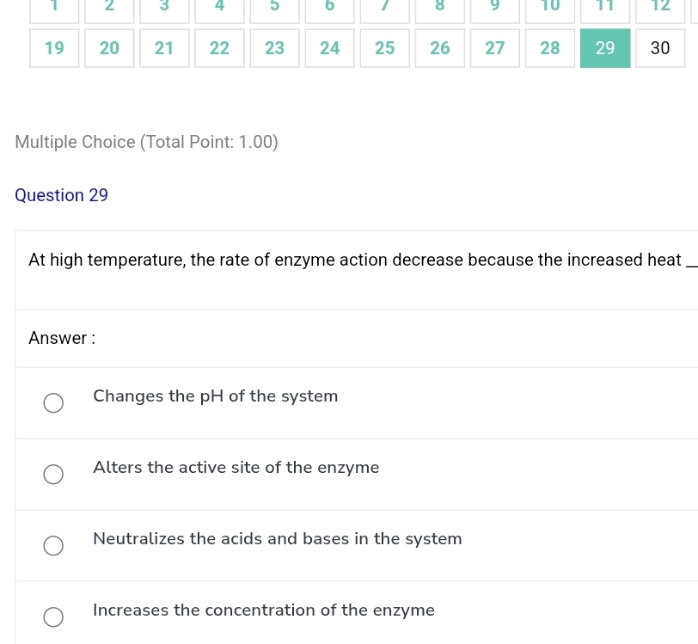The height and width of the screenshot is (644, 698).
Task: Navigate to question 1
Action: (54, 7)
